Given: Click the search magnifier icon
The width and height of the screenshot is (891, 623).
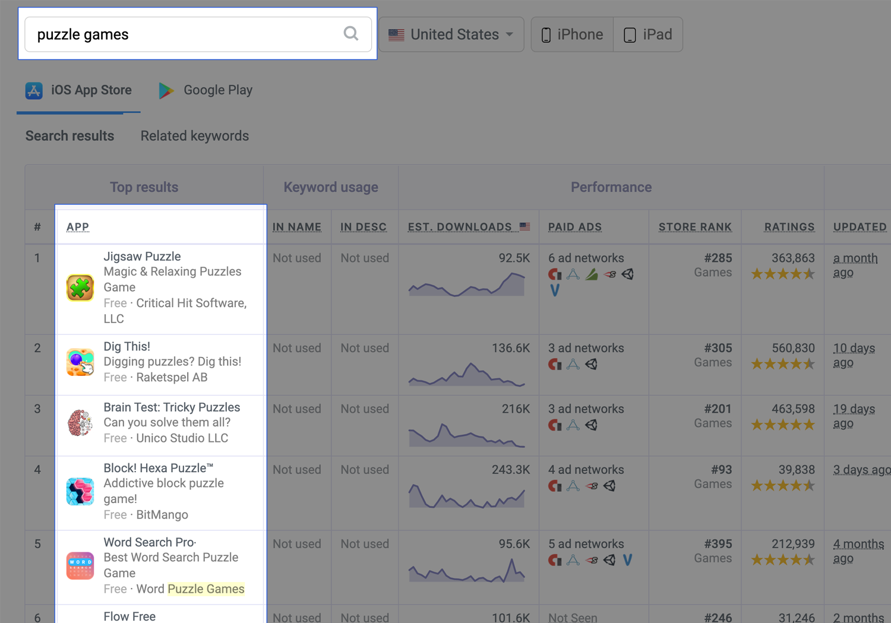Looking at the screenshot, I should [x=351, y=34].
